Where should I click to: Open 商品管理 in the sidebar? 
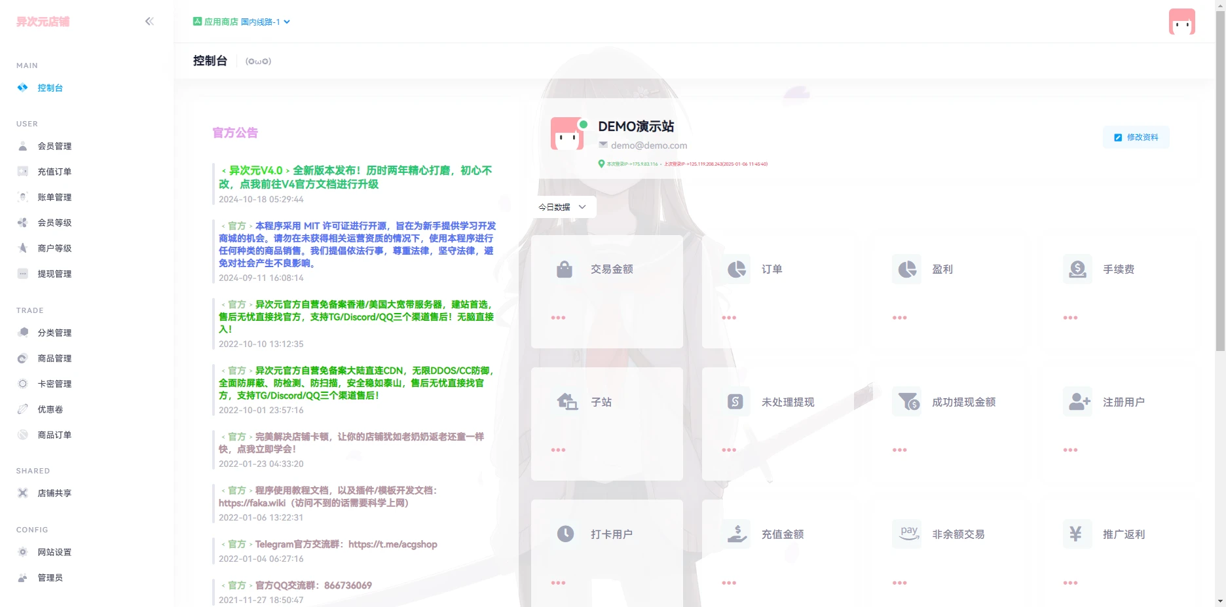(55, 358)
